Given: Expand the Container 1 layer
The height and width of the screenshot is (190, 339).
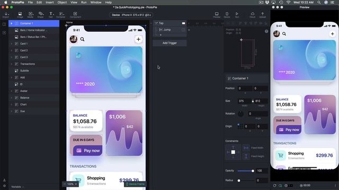Looking at the screenshot, I should pyautogui.click(x=12, y=23).
